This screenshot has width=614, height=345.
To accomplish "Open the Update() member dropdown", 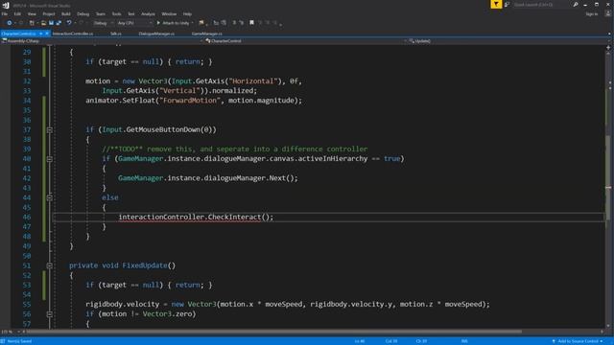I will (509, 40).
